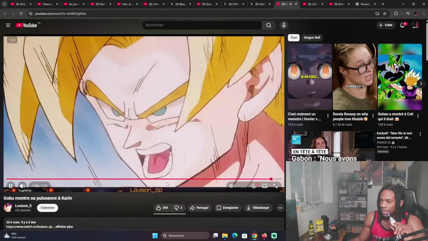Switch to the Chaos tab
Image resolution: width=428 pixels, height=241 pixels.
[47, 4]
